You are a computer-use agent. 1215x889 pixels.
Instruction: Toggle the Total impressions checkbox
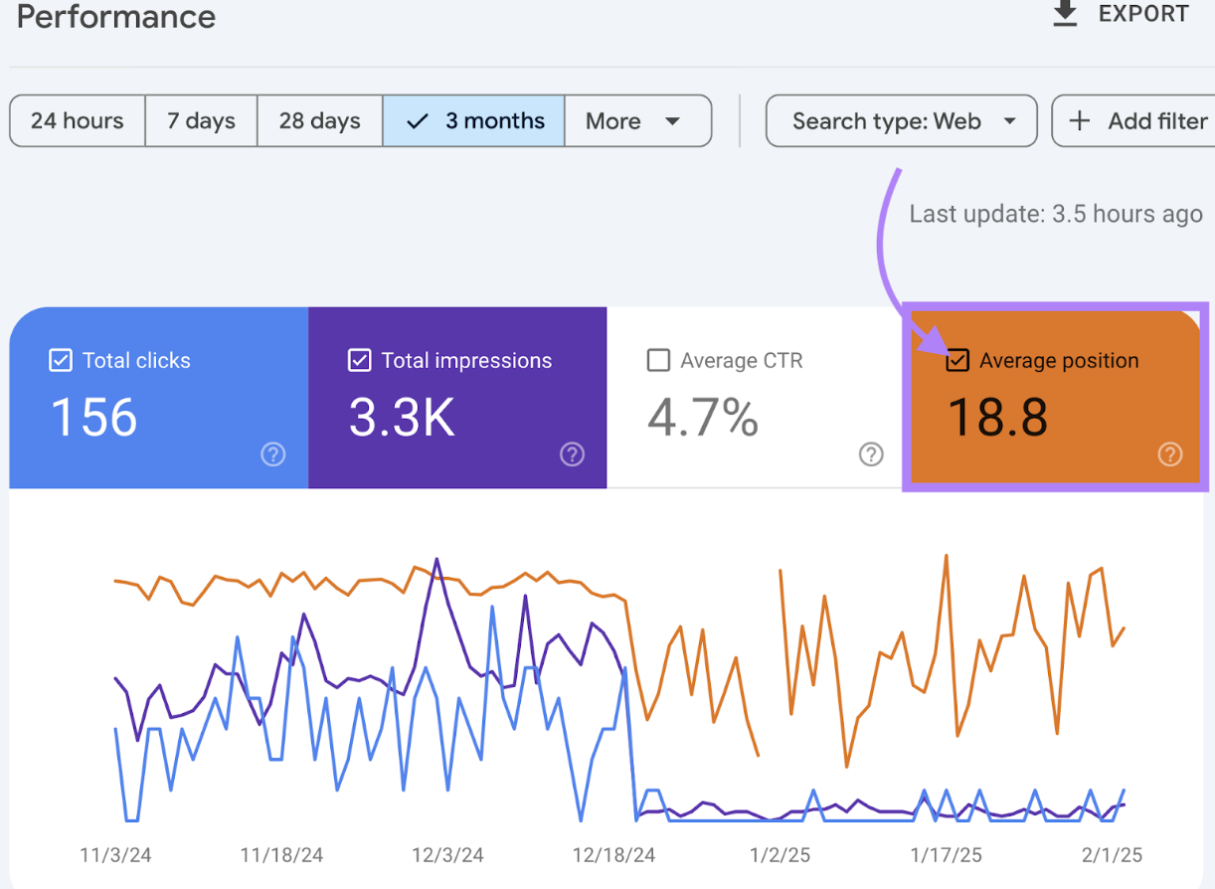pyautogui.click(x=359, y=360)
